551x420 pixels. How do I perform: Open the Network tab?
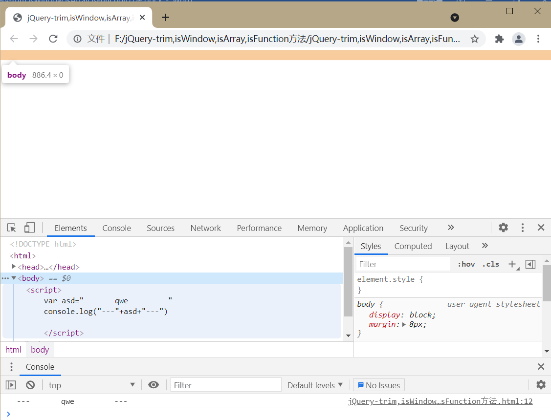point(205,228)
